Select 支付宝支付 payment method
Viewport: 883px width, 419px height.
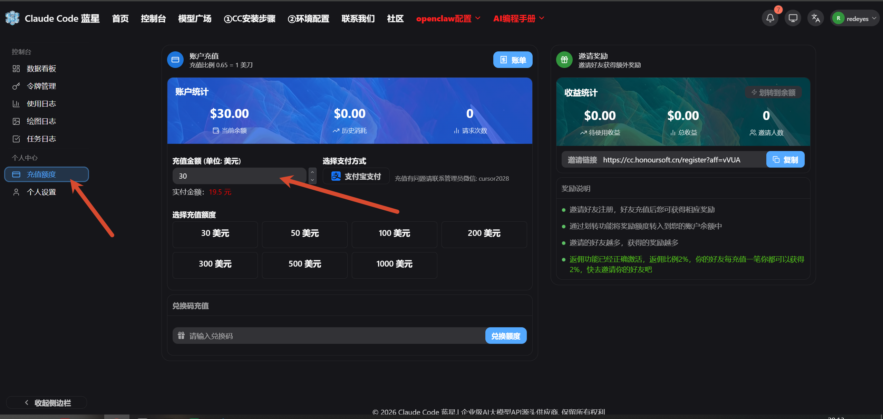(356, 176)
